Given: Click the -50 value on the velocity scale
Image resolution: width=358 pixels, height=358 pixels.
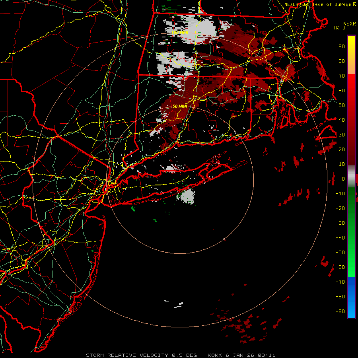Looking at the screenshot, I should tap(340, 253).
